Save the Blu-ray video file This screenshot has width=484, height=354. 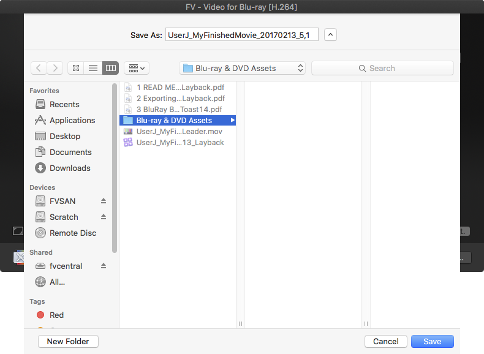pos(433,341)
